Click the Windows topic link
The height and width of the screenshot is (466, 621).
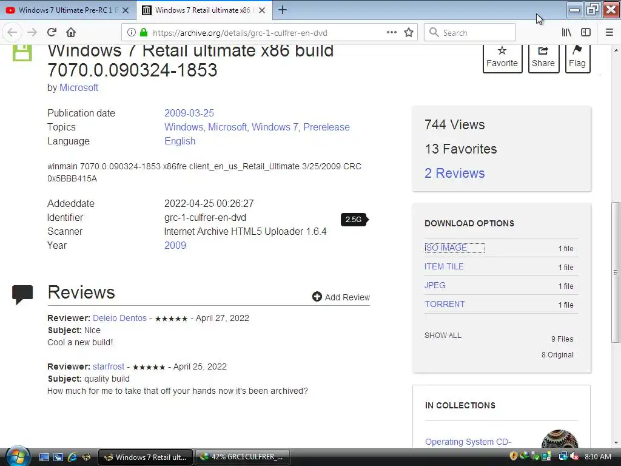[x=183, y=127]
